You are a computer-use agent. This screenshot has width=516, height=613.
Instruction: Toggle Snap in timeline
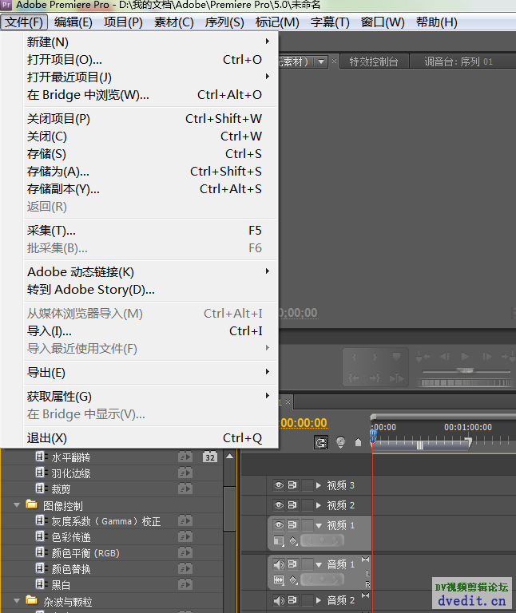(321, 442)
